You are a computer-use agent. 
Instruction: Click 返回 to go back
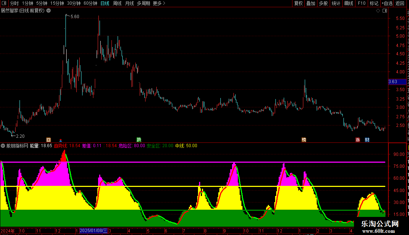pos(400,3)
